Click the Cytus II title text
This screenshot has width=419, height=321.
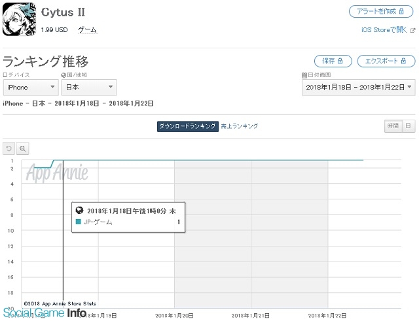coord(63,12)
